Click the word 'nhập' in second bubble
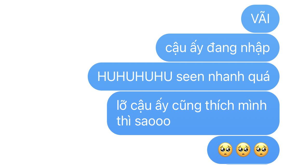292x165 pixels. [x=255, y=48]
